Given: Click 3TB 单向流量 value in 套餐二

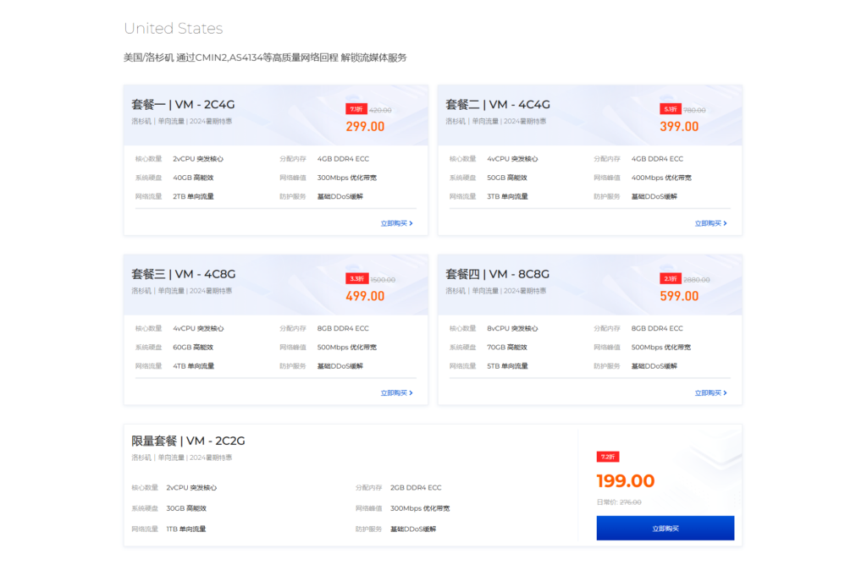Looking at the screenshot, I should click(x=507, y=197).
